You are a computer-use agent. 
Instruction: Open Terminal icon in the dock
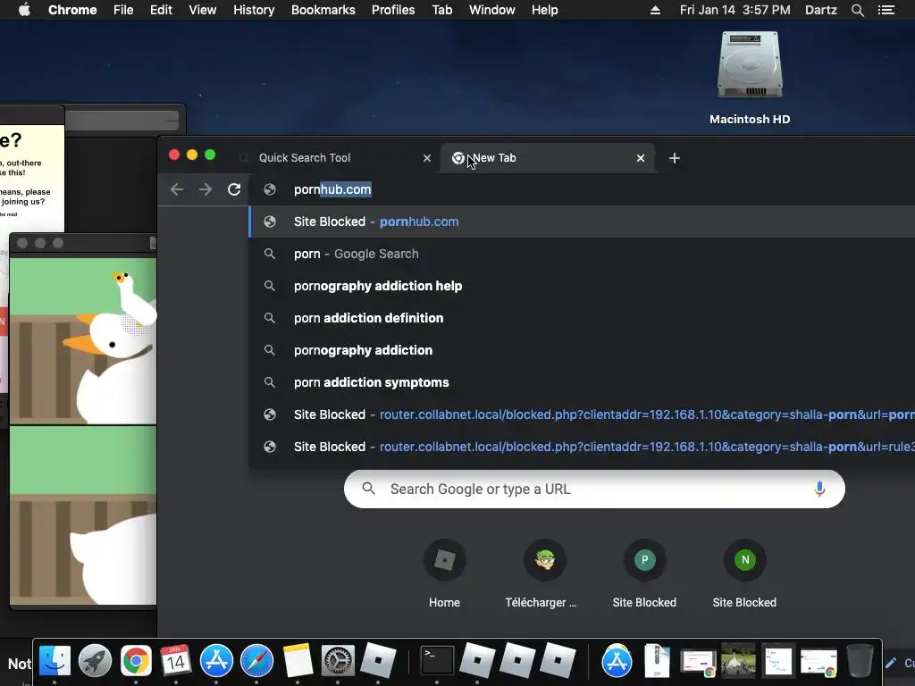436,661
